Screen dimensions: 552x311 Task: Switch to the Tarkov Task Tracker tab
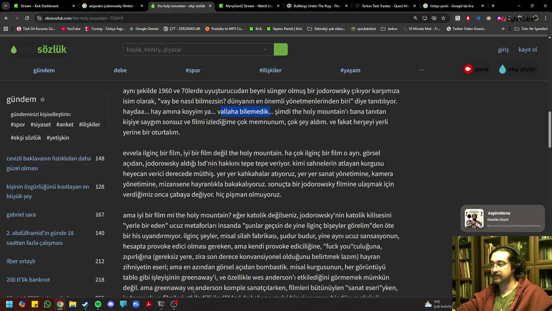pos(385,6)
